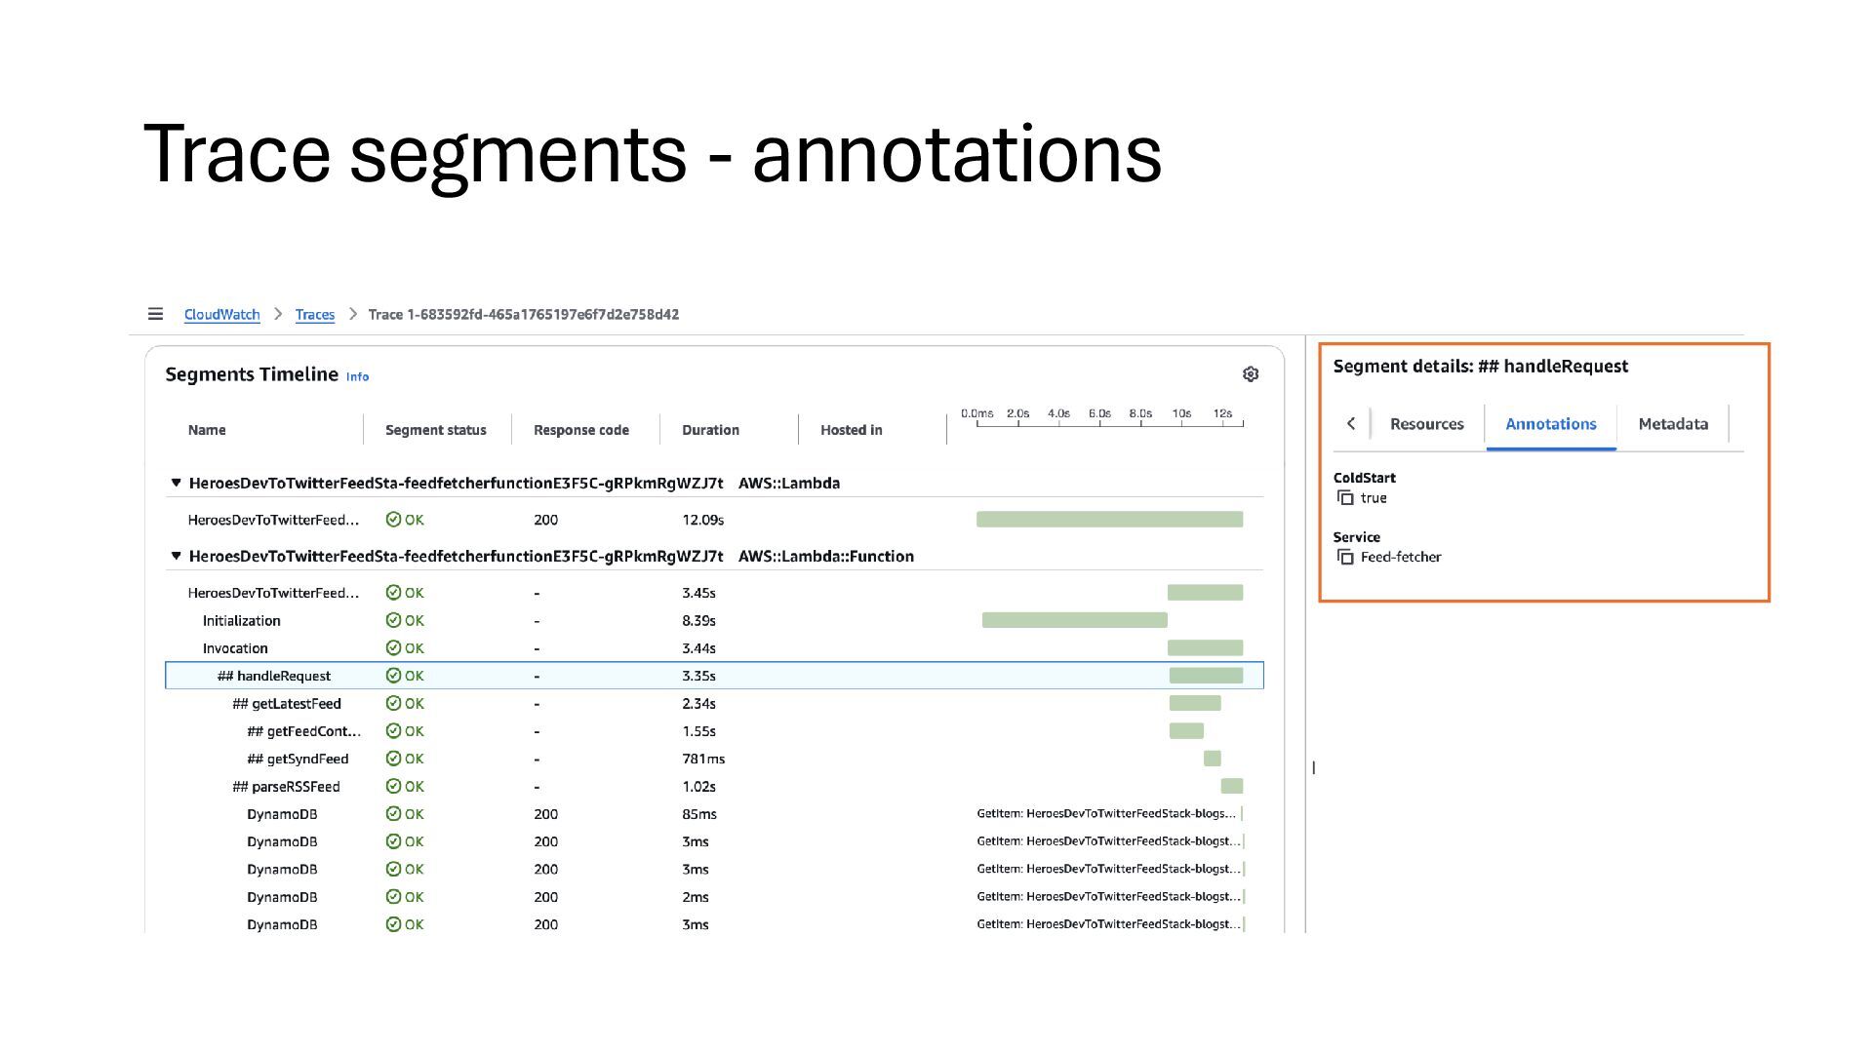The image size is (1873, 1053).
Task: Click the Name column header
Action: click(207, 430)
